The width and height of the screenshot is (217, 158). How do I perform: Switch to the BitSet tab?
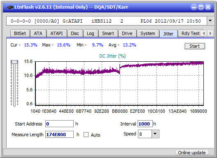pos(20,33)
